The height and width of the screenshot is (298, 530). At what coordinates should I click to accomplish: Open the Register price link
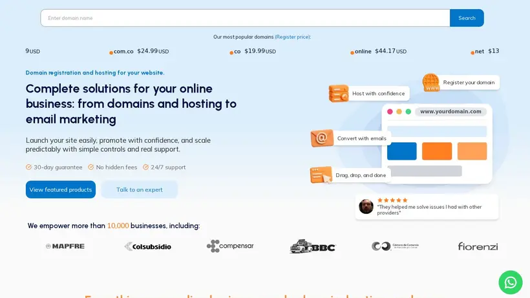(x=293, y=37)
